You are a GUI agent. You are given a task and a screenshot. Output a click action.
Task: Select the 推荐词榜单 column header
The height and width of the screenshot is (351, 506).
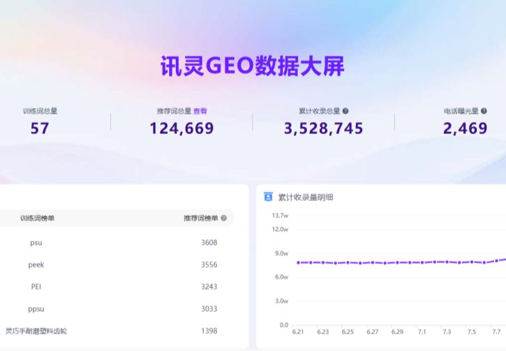click(201, 218)
